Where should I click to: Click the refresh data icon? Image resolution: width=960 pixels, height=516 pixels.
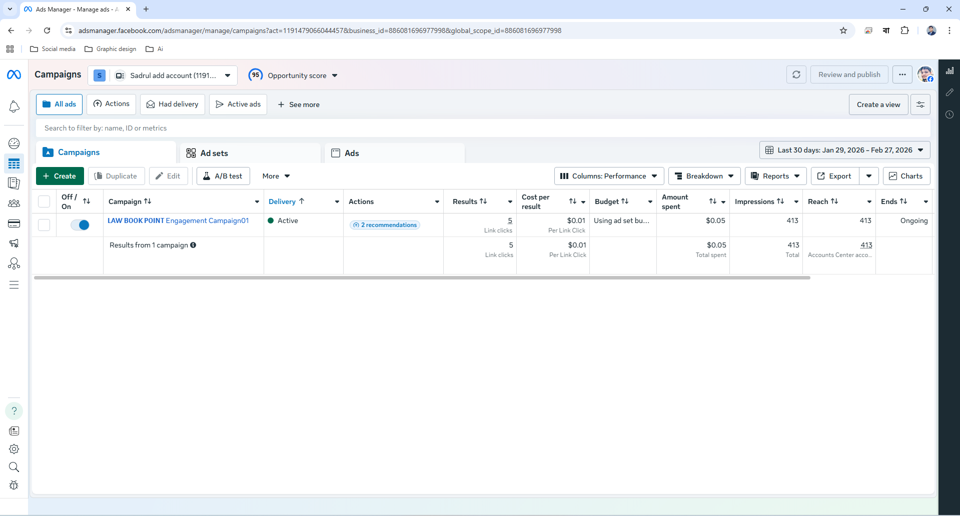[x=796, y=75]
